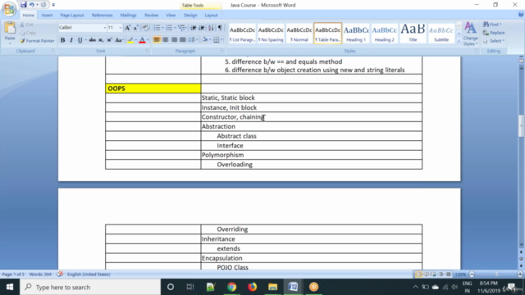Click taskbar search box
This screenshot has height=295, width=525.
tap(90, 287)
